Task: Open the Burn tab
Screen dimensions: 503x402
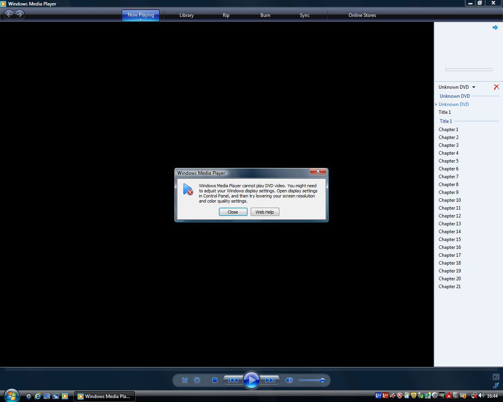Action: [x=265, y=15]
